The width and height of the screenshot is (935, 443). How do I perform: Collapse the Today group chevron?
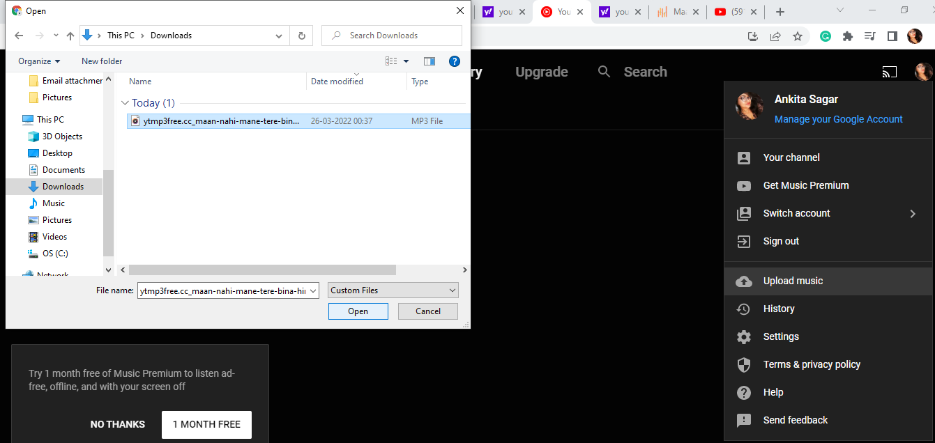point(125,103)
